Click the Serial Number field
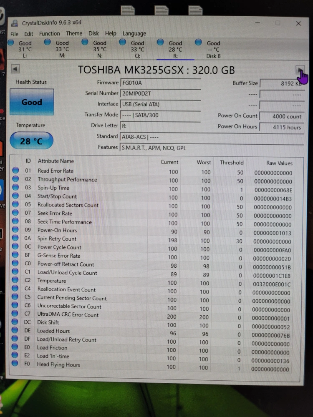This screenshot has width=313, height=417. [x=161, y=93]
